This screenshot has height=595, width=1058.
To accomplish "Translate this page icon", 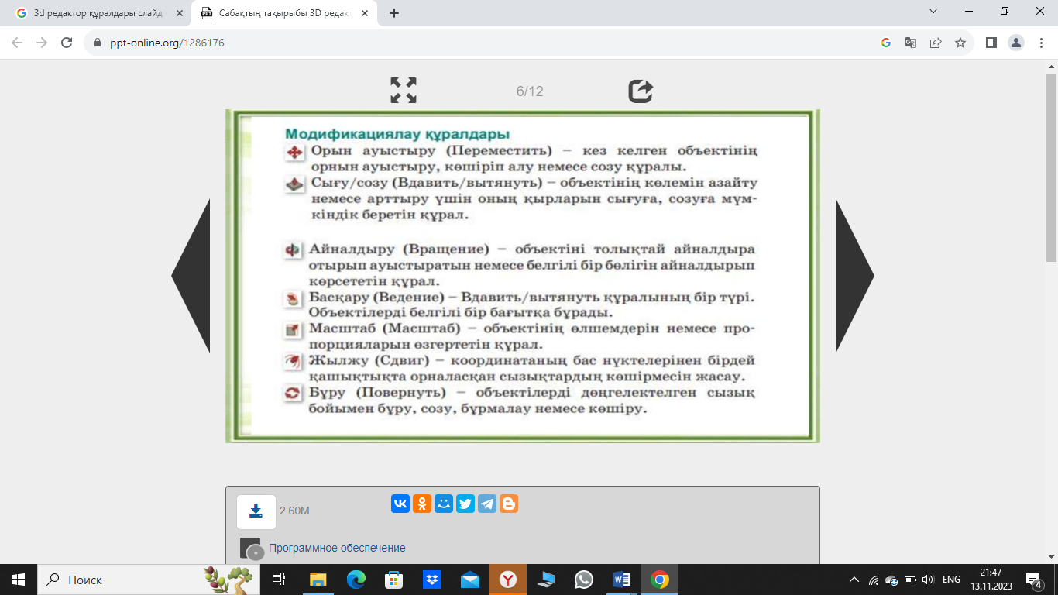I will 911,43.
